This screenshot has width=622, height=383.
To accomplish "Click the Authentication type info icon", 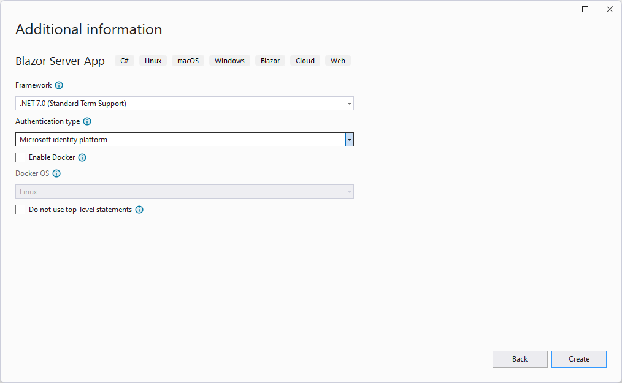I will 87,121.
